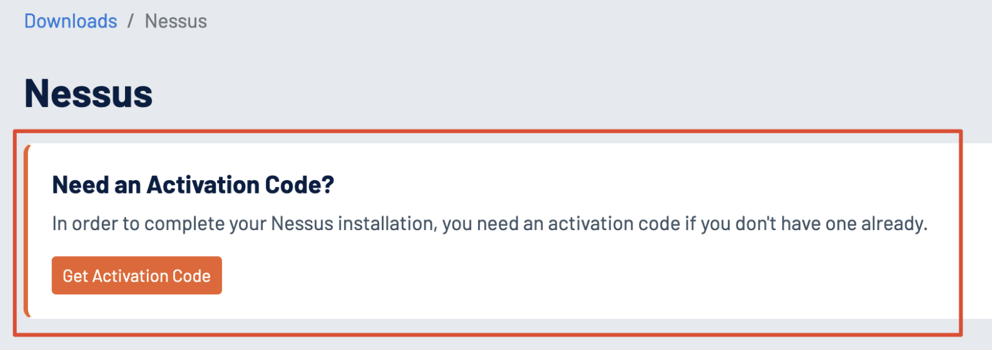Open the Downloads breadcrumb link

(x=71, y=21)
